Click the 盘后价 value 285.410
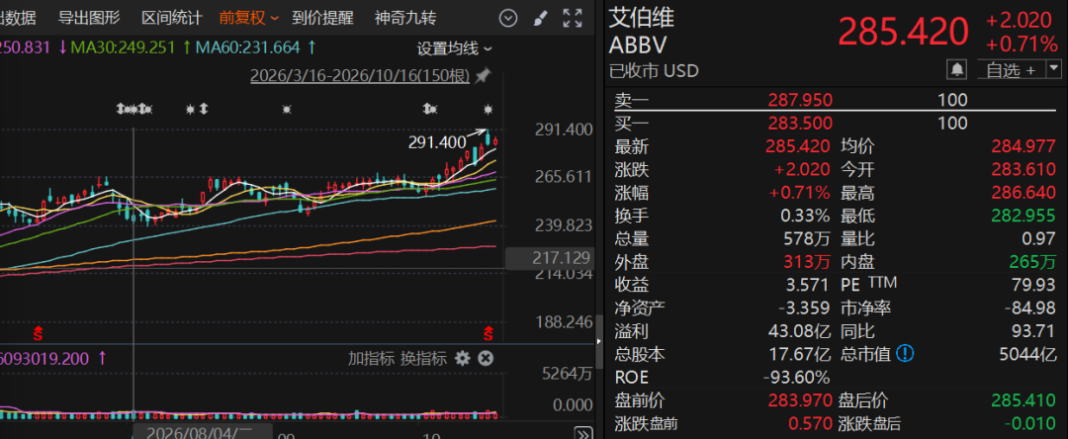 click(1024, 400)
